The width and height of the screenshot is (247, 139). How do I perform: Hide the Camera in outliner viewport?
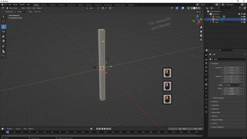242,17
